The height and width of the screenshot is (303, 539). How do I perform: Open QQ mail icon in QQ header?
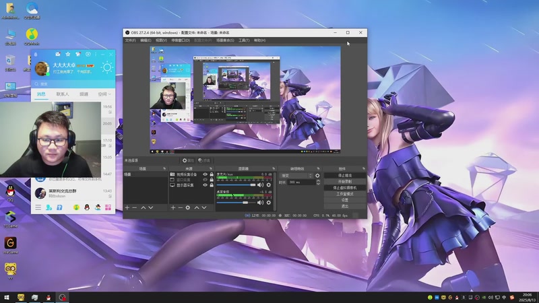(58, 54)
